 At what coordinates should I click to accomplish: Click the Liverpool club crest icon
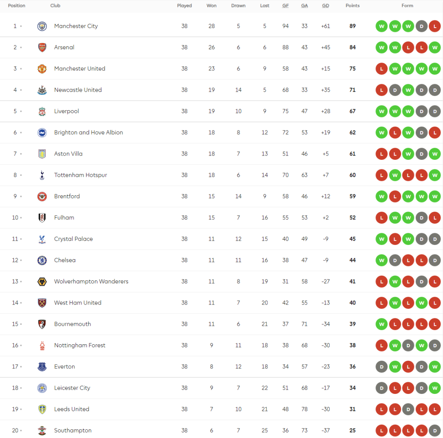(42, 111)
